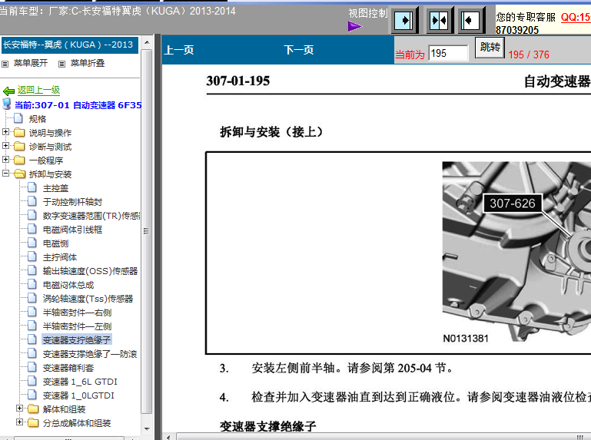Expand the 一般程序 folder

coord(5,160)
